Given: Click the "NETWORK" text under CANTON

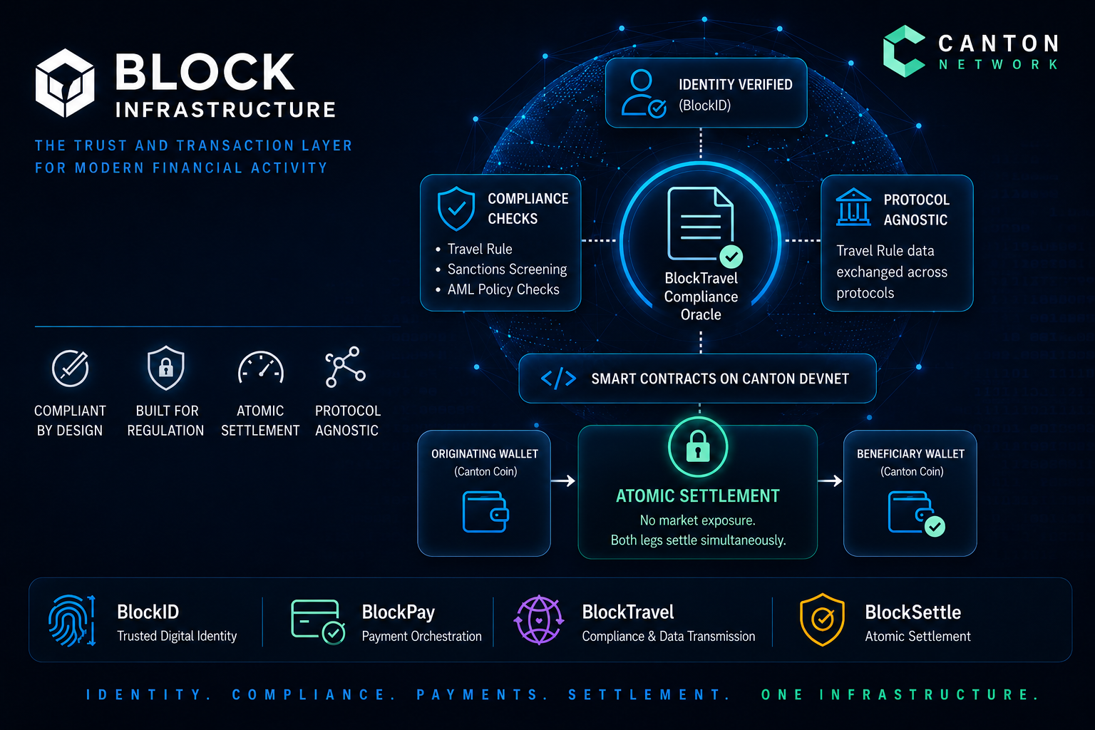Looking at the screenshot, I should point(999,65).
